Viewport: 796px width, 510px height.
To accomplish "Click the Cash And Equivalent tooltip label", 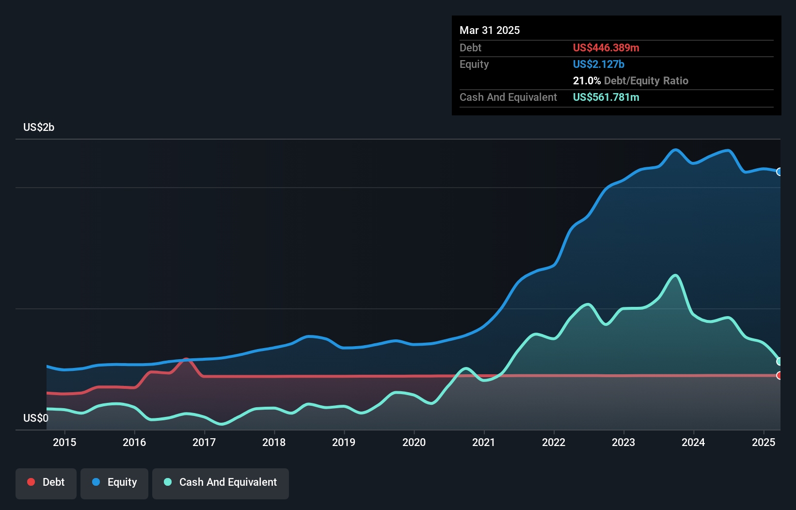I will tap(508, 97).
